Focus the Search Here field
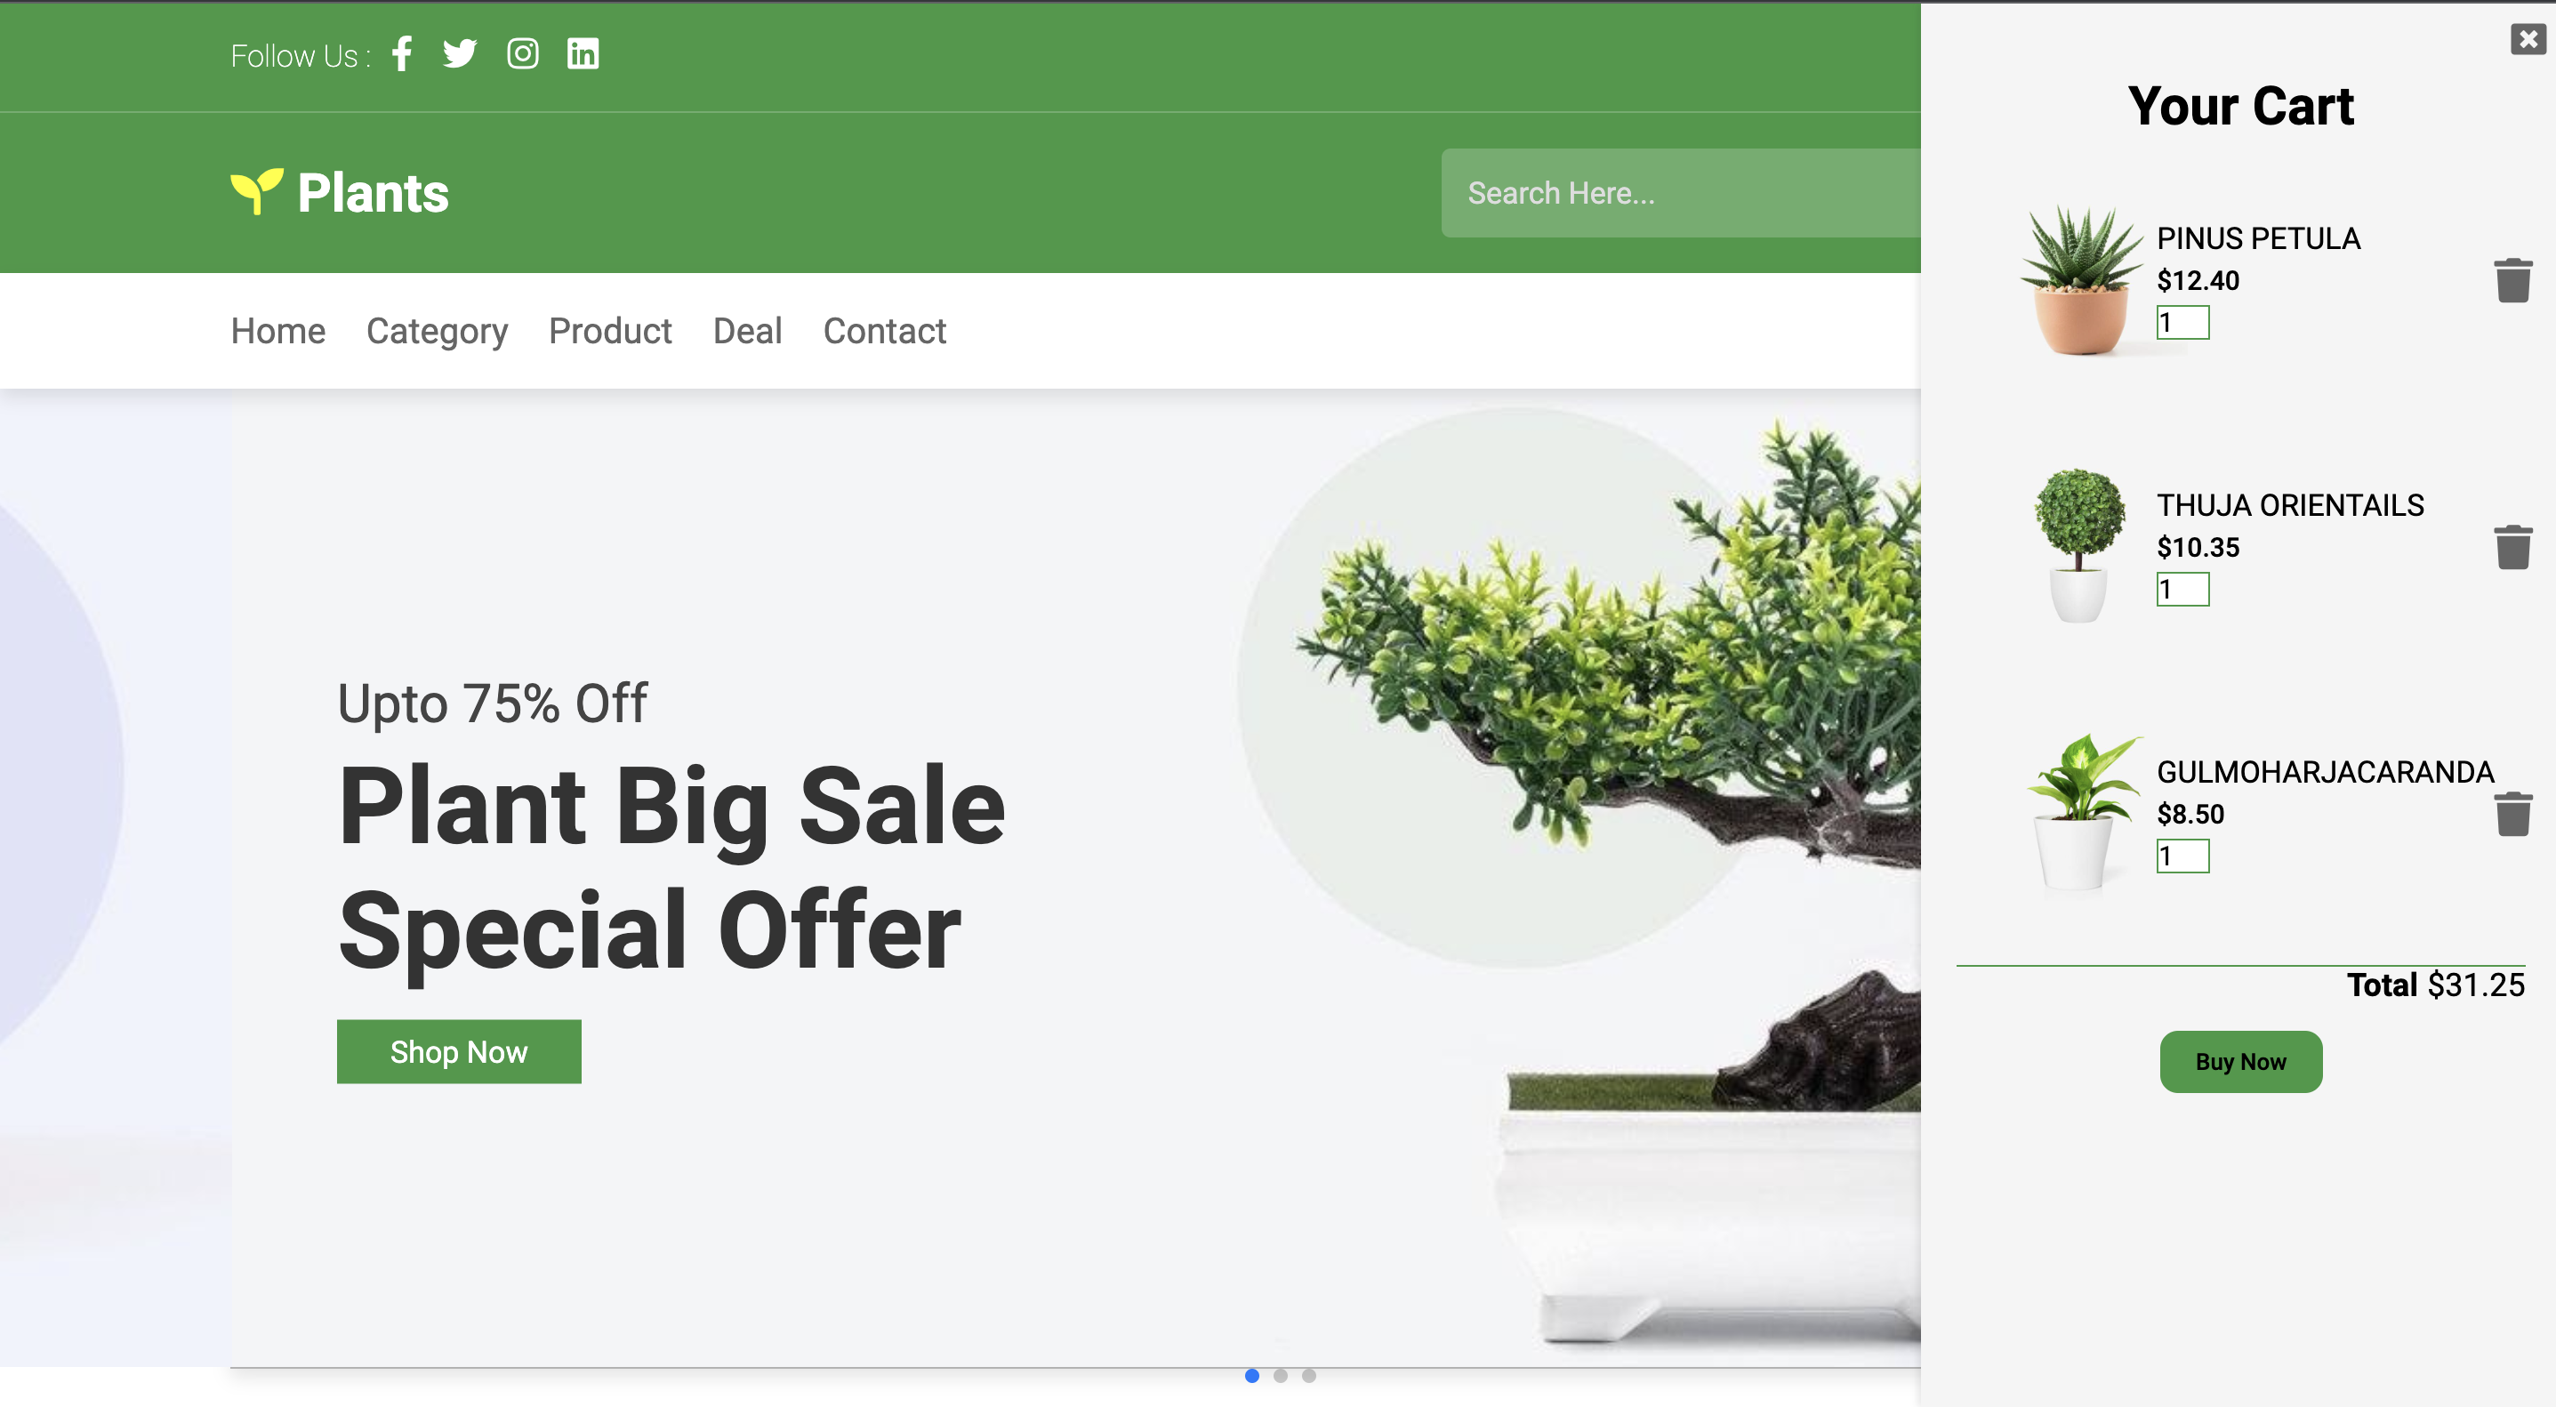This screenshot has width=2556, height=1407. coord(1681,194)
